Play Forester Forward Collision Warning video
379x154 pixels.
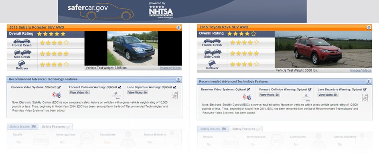coord(79,92)
